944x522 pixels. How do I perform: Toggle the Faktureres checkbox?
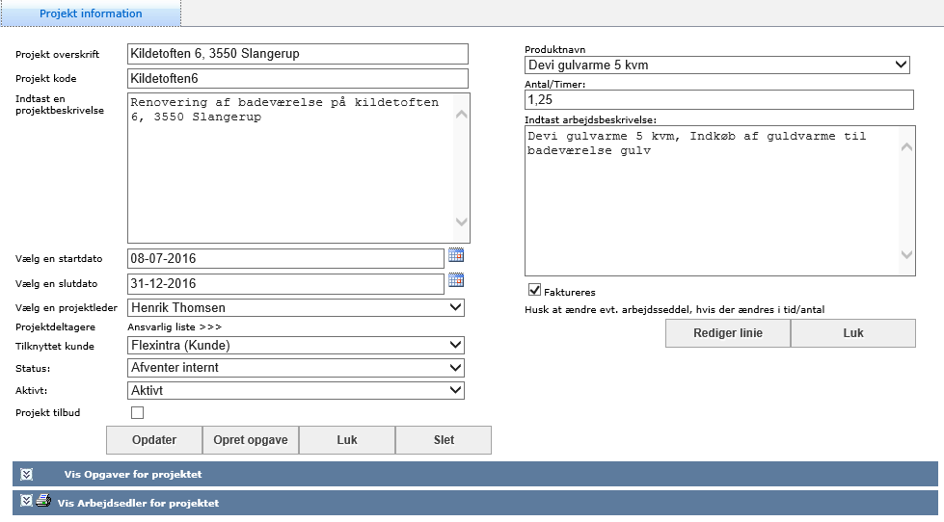click(x=534, y=291)
